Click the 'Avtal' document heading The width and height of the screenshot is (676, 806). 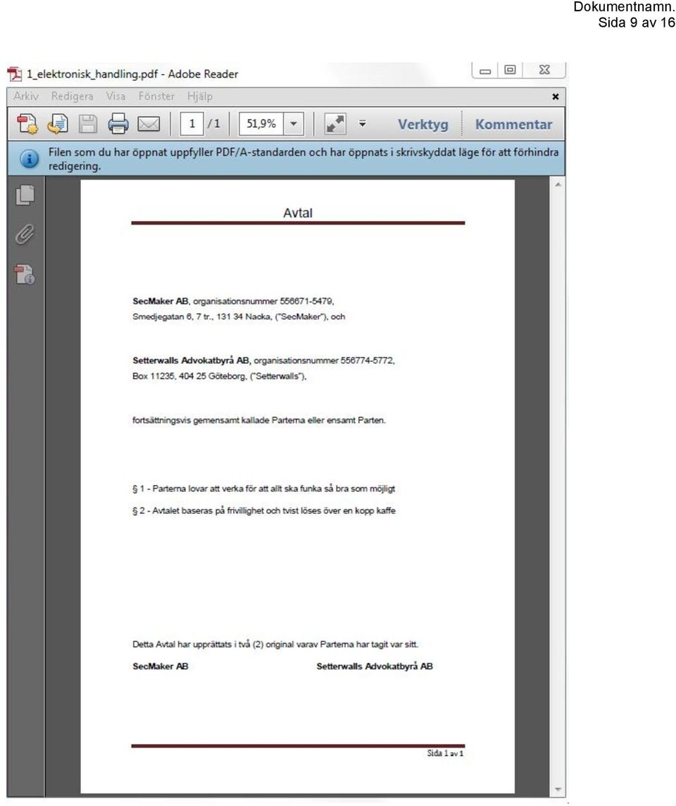tap(298, 213)
